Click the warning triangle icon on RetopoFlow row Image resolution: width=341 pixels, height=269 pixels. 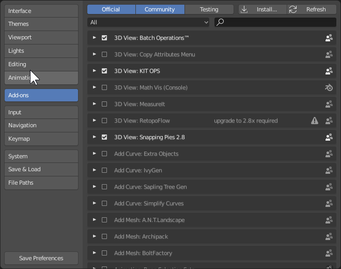point(315,121)
